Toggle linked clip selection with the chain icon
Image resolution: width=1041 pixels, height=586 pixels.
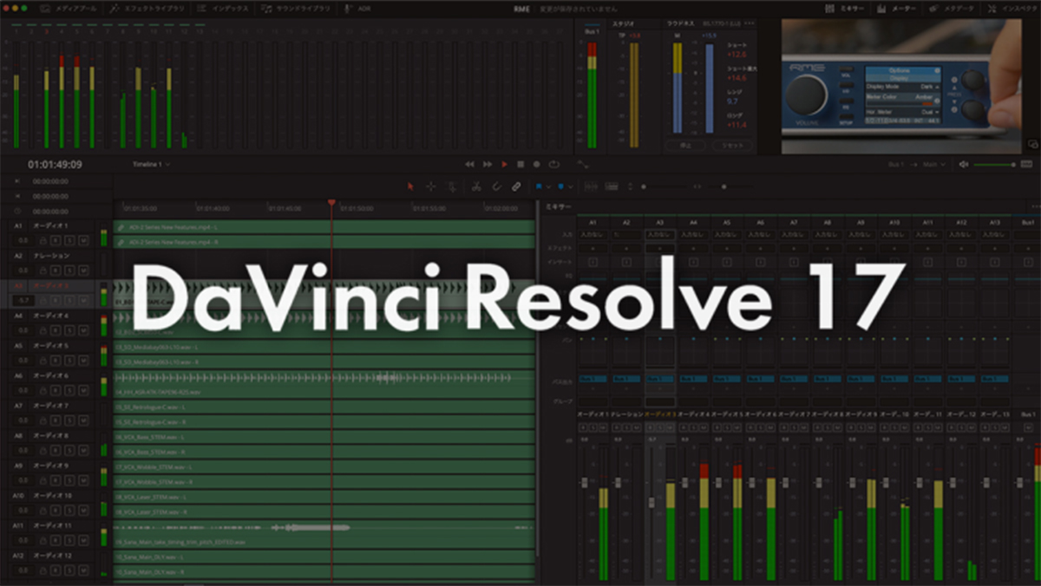(x=516, y=186)
